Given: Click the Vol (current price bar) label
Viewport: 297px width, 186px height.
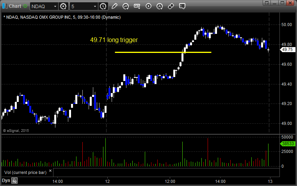Looking at the screenshot, I should [25, 172].
